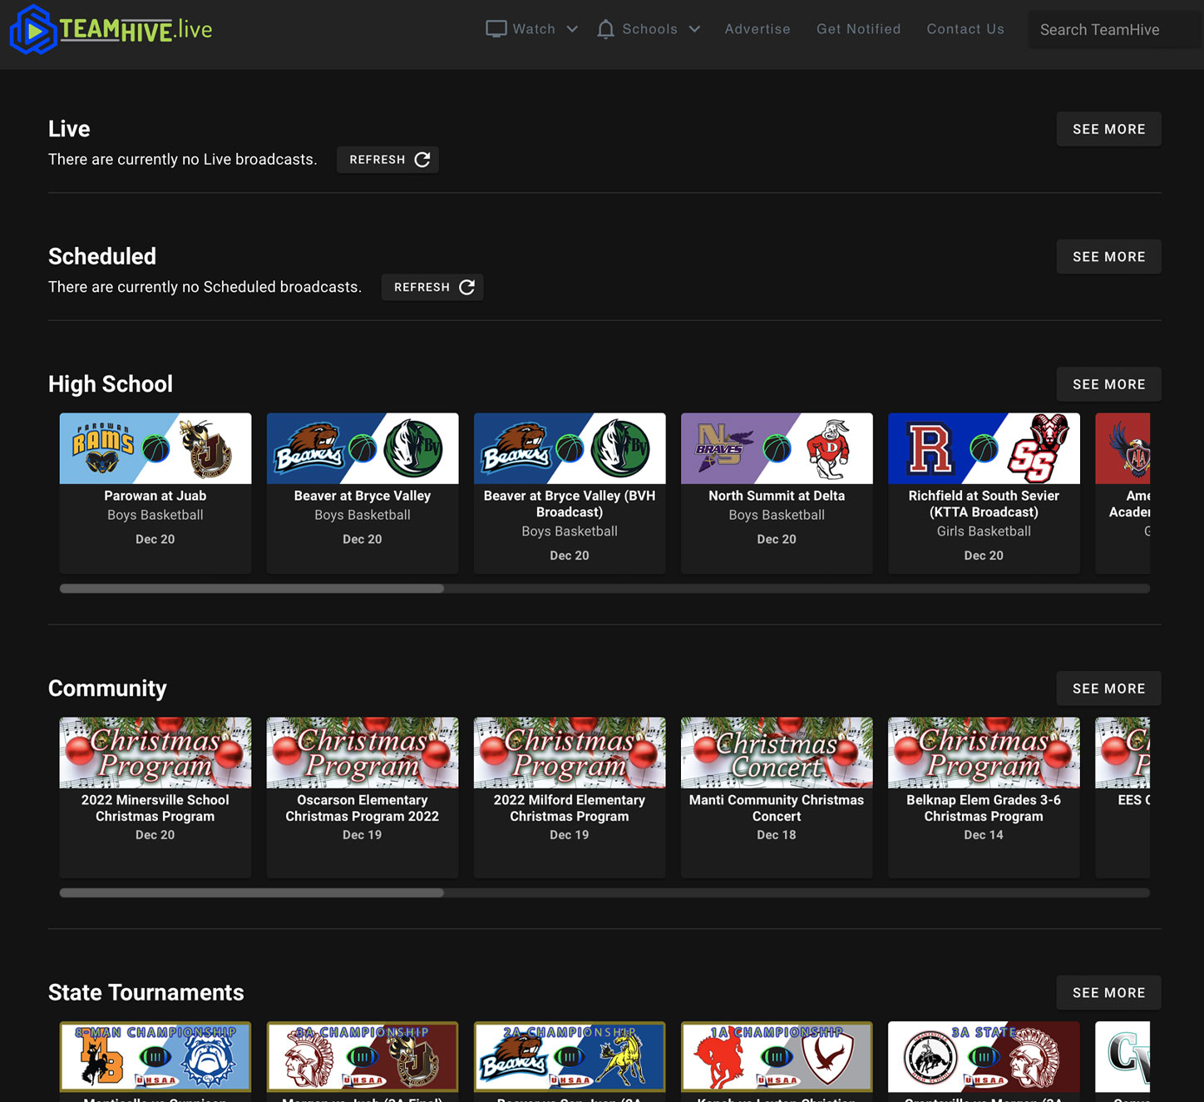Screen dimensions: 1204x1102
Task: See more Community broadcasts
Action: click(x=1108, y=689)
